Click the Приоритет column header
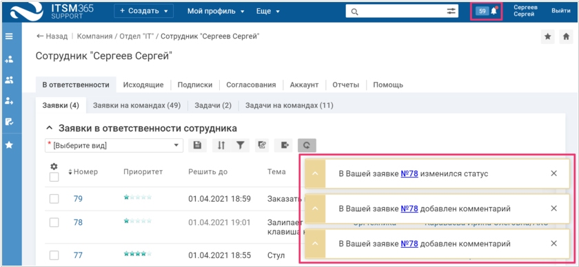This screenshot has width=579, height=267. click(143, 172)
